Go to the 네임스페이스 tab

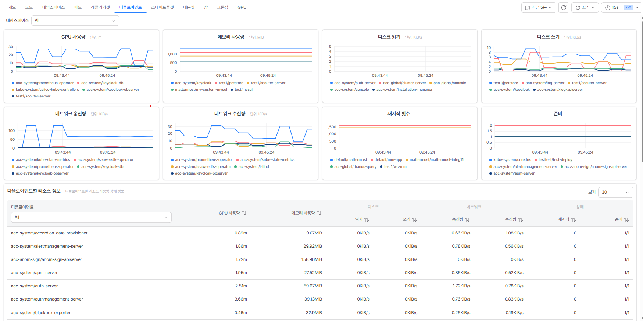[53, 7]
